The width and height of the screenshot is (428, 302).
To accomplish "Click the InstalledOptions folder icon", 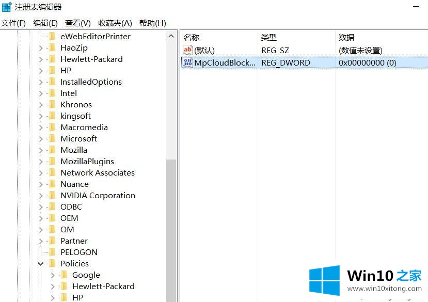I will pos(53,82).
